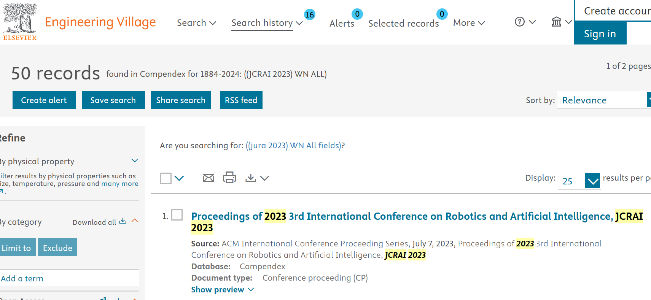Screen dimensions: 651x300
Task: Tick the select-all results checkbox
Action: (x=166, y=178)
